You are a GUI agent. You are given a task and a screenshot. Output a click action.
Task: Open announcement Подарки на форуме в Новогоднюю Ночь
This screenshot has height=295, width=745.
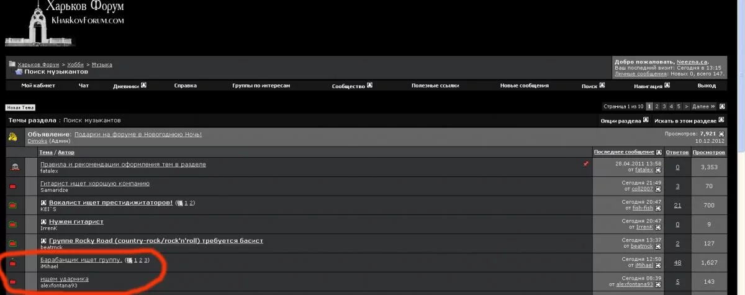[x=138, y=134]
